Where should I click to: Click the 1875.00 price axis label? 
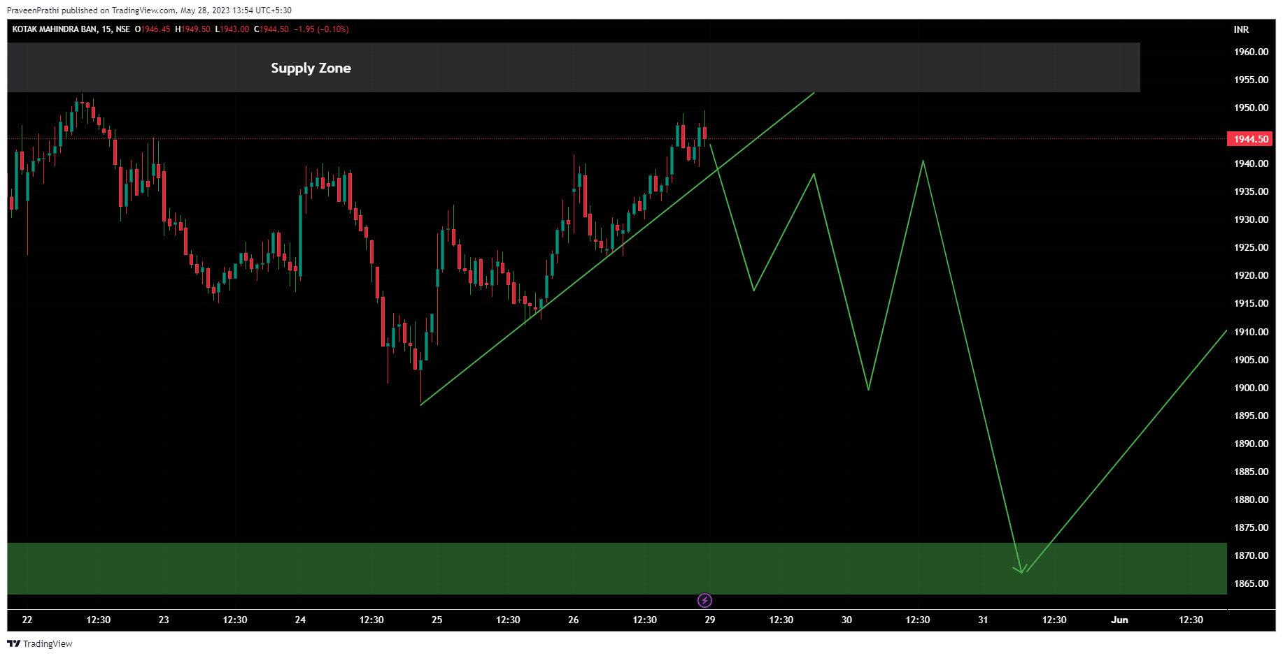pyautogui.click(x=1251, y=527)
